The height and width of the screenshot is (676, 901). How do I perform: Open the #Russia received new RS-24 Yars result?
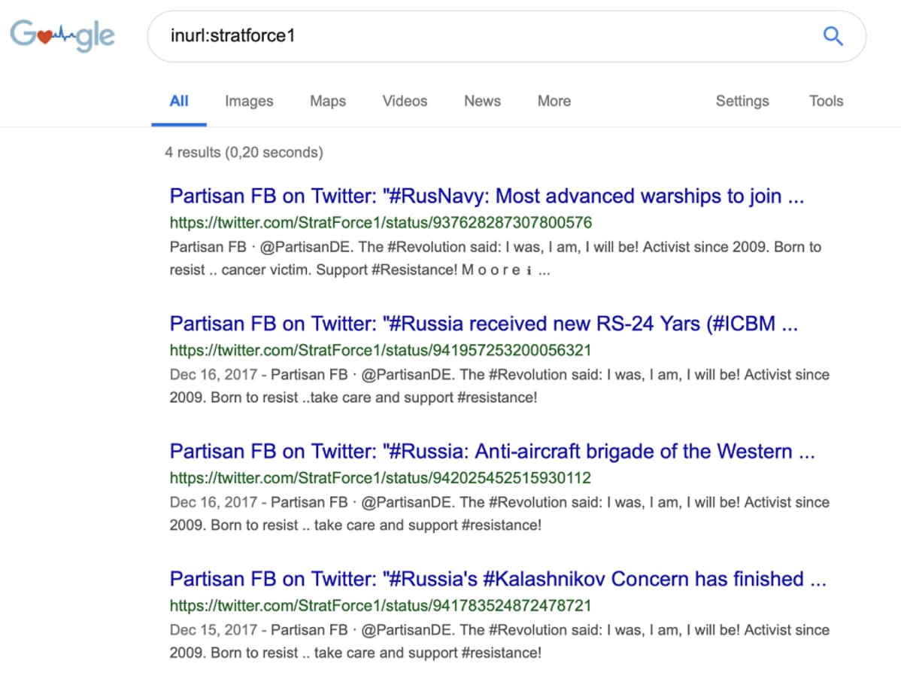click(x=484, y=324)
